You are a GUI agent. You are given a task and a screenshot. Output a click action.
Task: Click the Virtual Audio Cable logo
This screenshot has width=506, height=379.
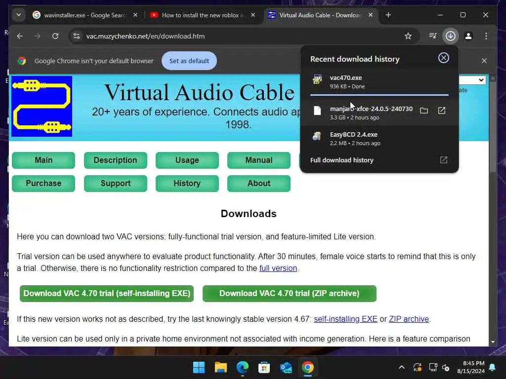pyautogui.click(x=42, y=107)
